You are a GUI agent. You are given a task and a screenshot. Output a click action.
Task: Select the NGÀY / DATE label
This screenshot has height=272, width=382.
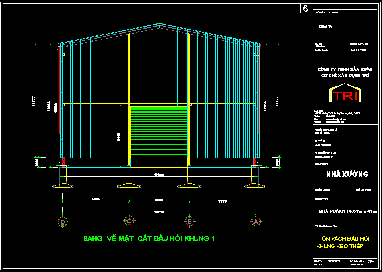318,262
